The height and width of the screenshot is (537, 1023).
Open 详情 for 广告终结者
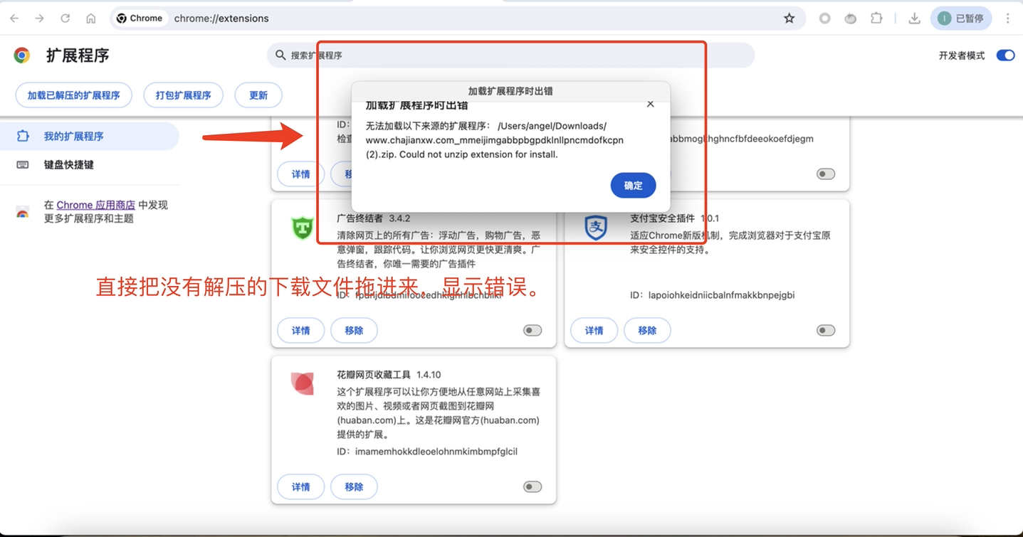301,331
